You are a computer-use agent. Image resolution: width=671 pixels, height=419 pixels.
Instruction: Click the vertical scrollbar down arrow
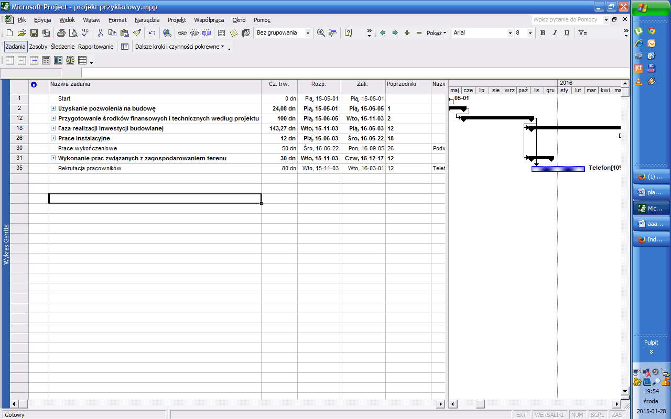coord(624,391)
